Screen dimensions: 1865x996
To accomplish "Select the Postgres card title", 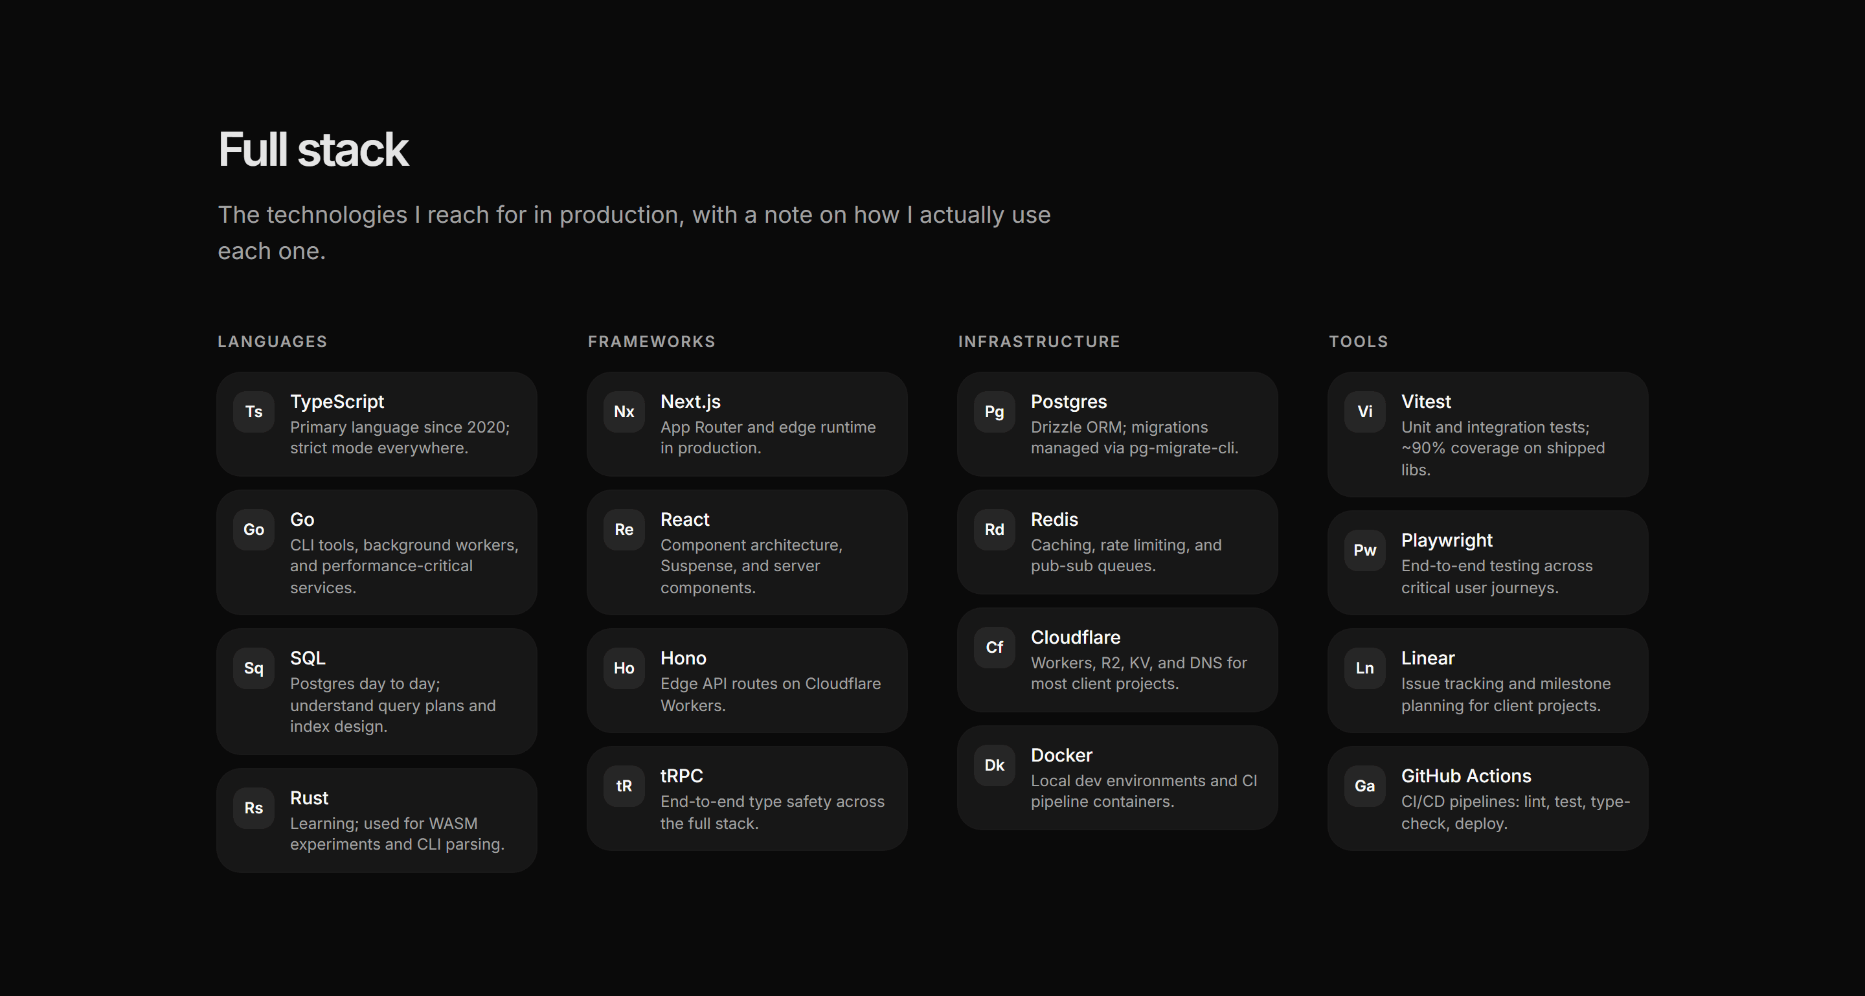I will pyautogui.click(x=1068, y=402).
